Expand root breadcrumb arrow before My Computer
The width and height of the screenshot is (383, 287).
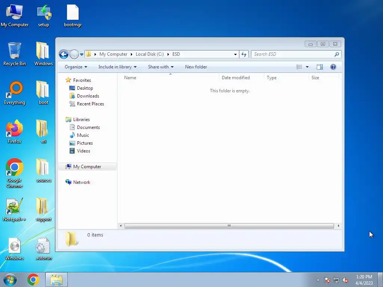pos(95,54)
